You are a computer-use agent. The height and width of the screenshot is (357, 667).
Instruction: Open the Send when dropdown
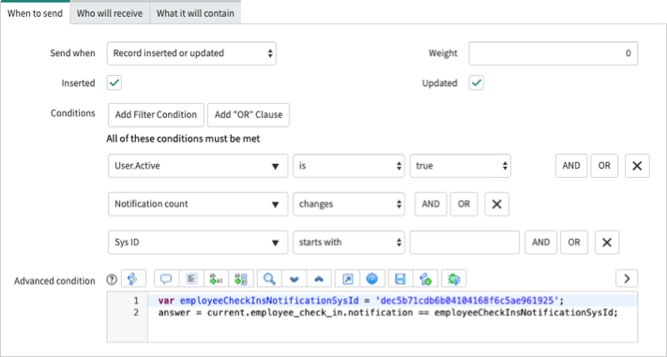pos(191,53)
